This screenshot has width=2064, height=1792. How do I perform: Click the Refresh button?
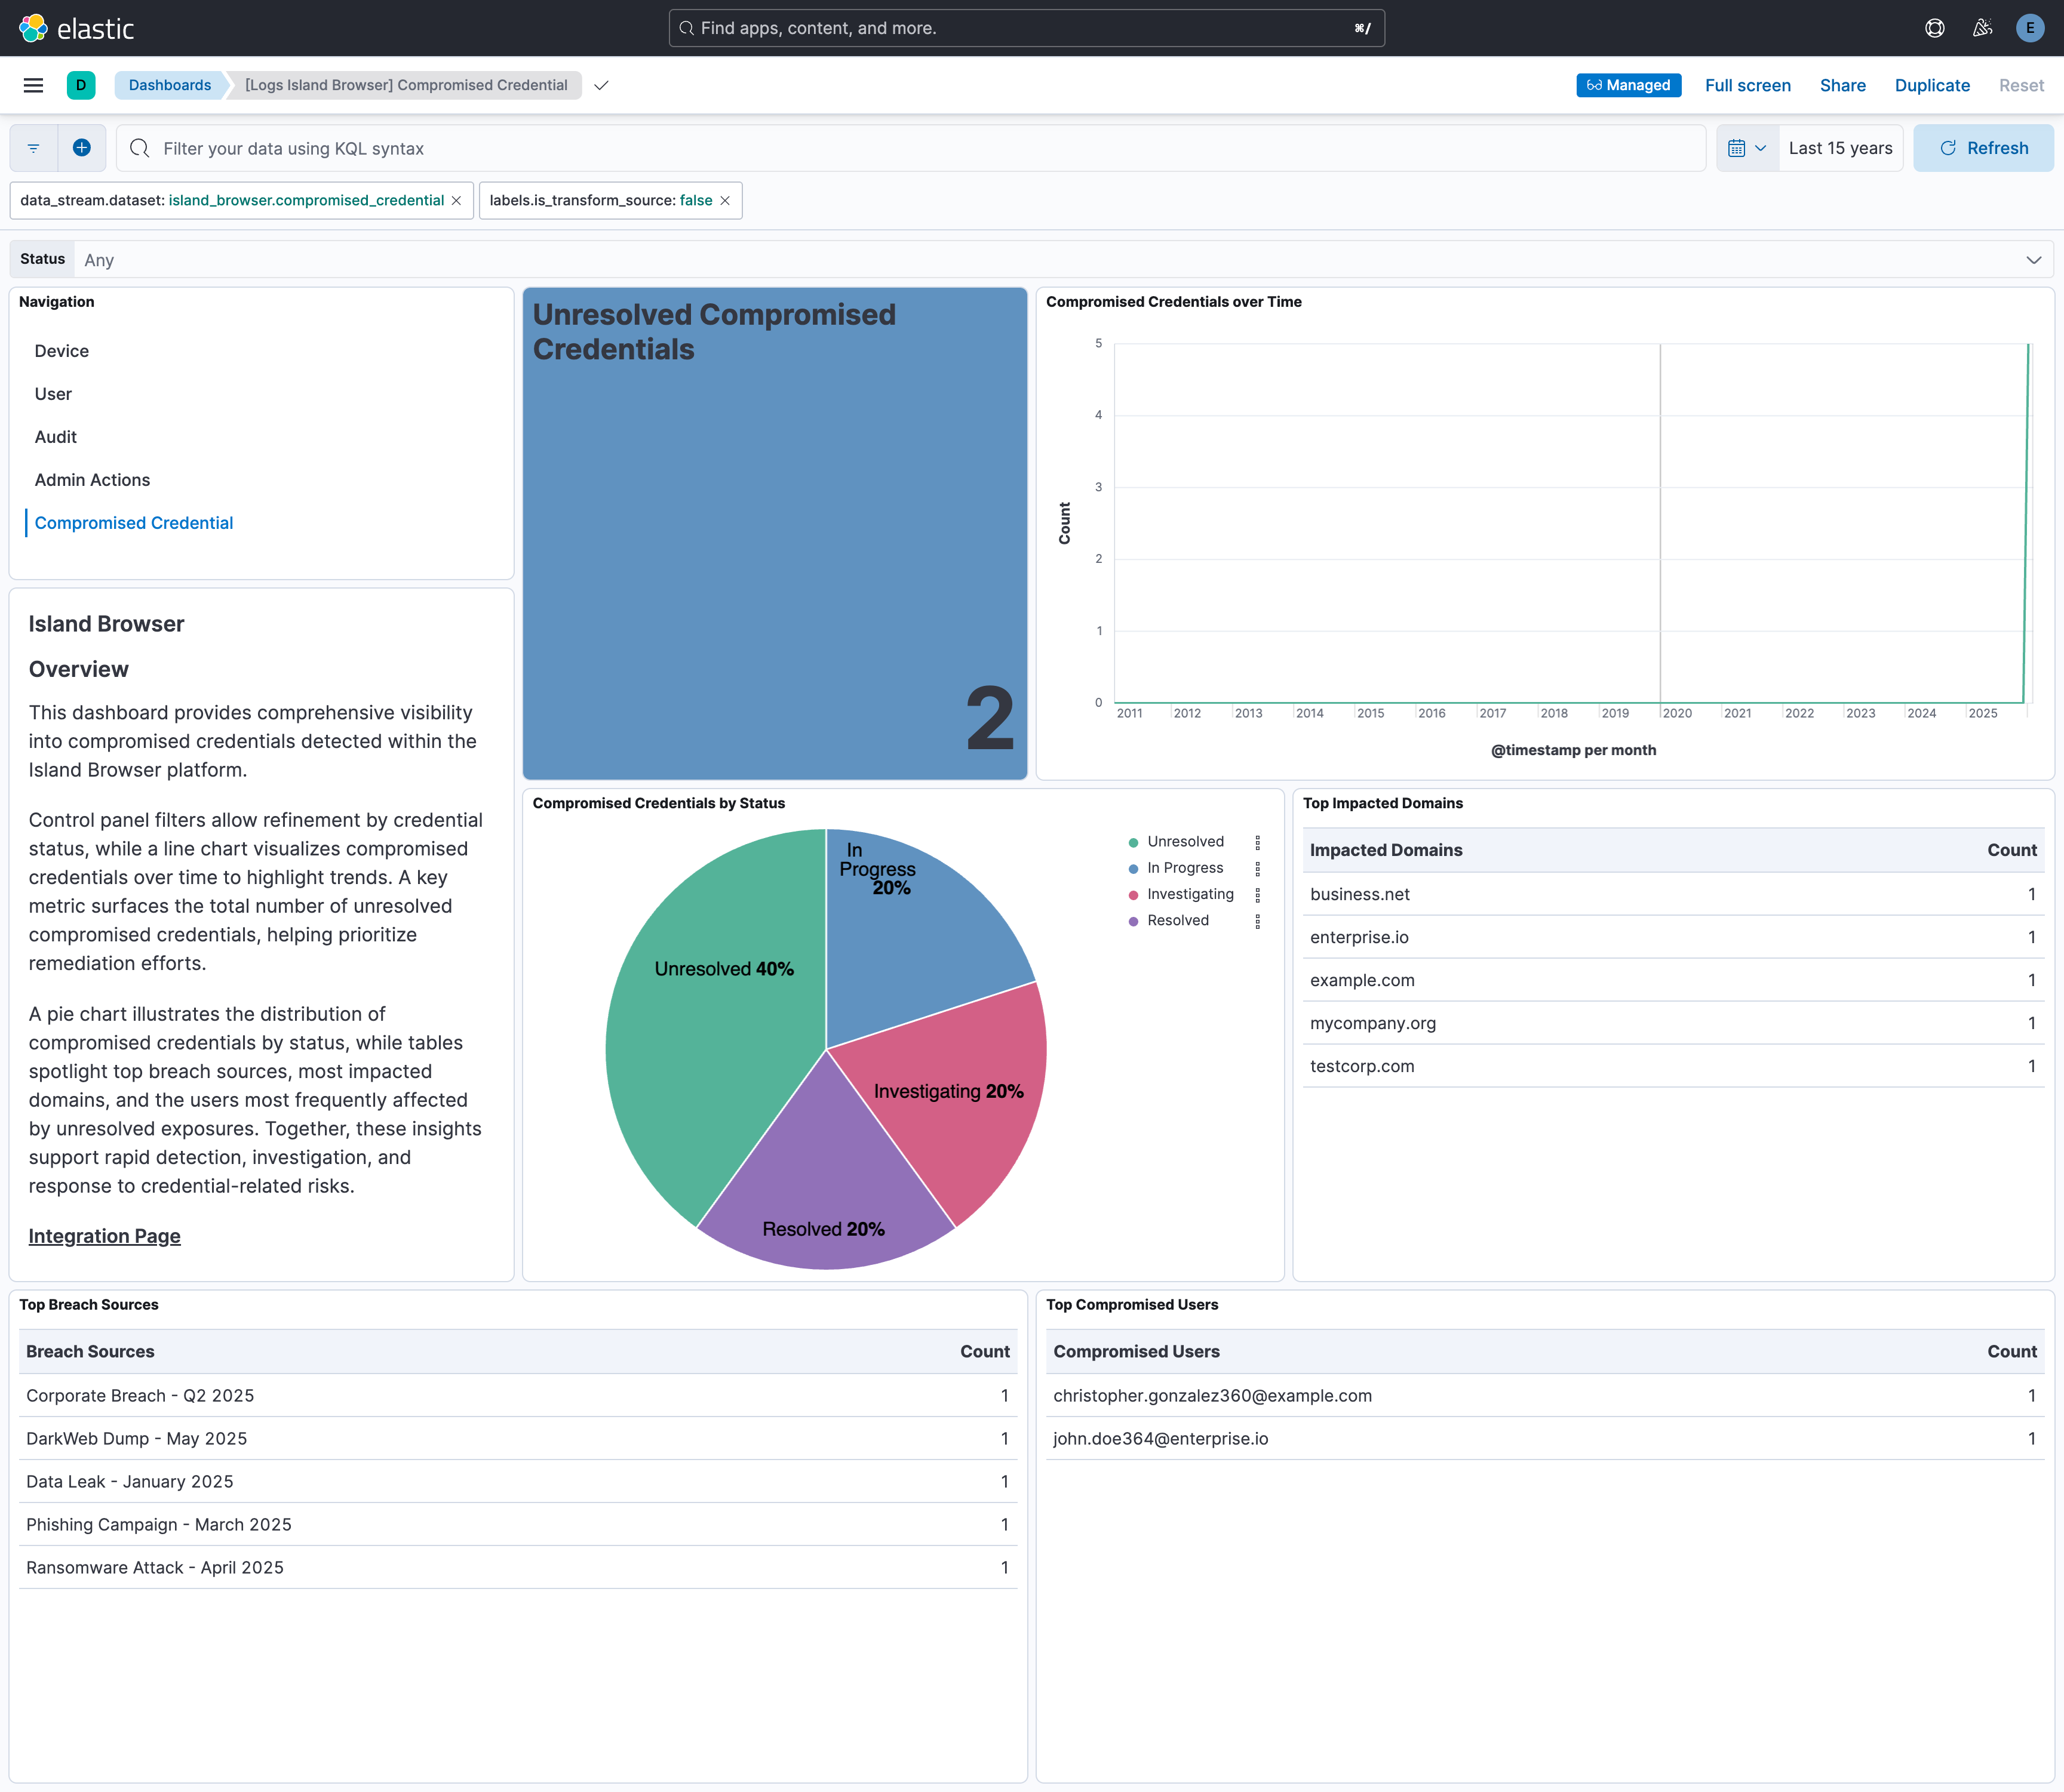[1984, 147]
